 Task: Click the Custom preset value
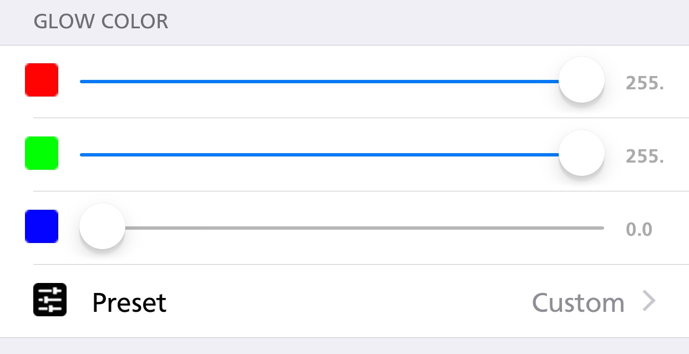578,302
